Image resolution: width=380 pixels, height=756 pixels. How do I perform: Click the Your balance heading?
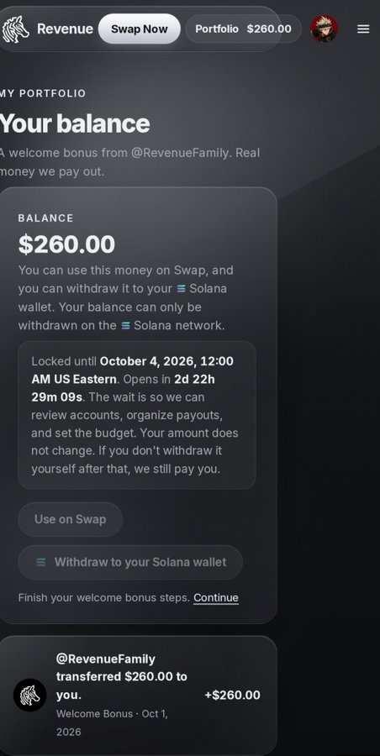[75, 124]
